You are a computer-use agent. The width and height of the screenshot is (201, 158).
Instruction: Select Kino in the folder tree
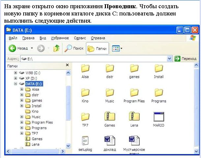click(x=35, y=111)
